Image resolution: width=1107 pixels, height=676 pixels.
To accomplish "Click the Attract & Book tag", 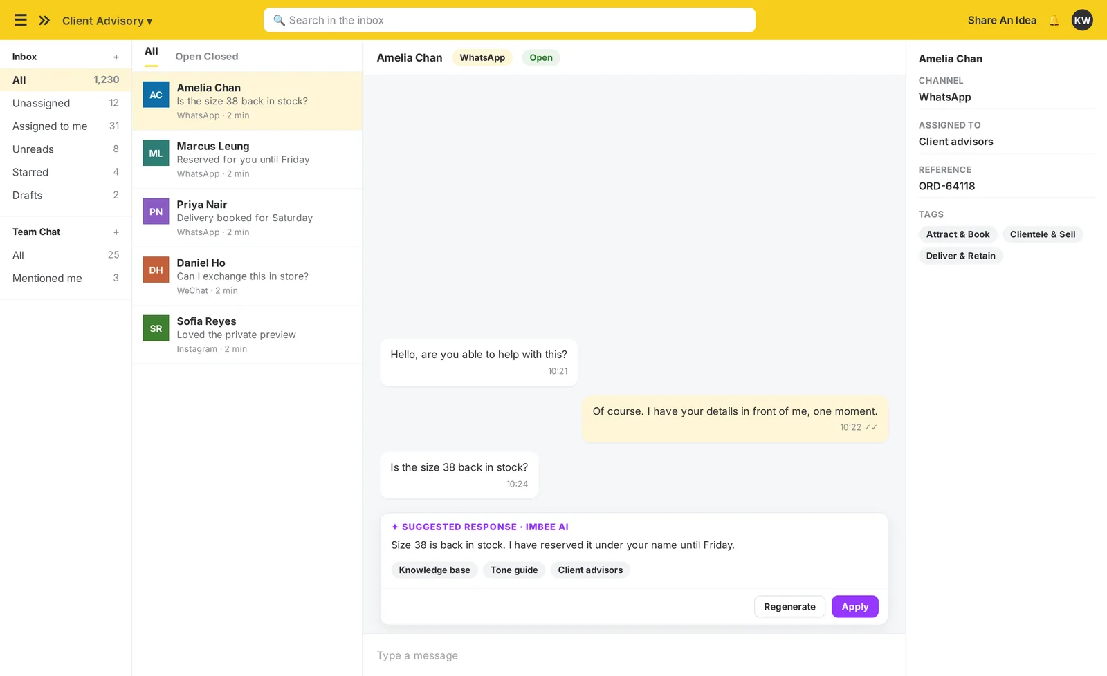I will click(x=958, y=234).
